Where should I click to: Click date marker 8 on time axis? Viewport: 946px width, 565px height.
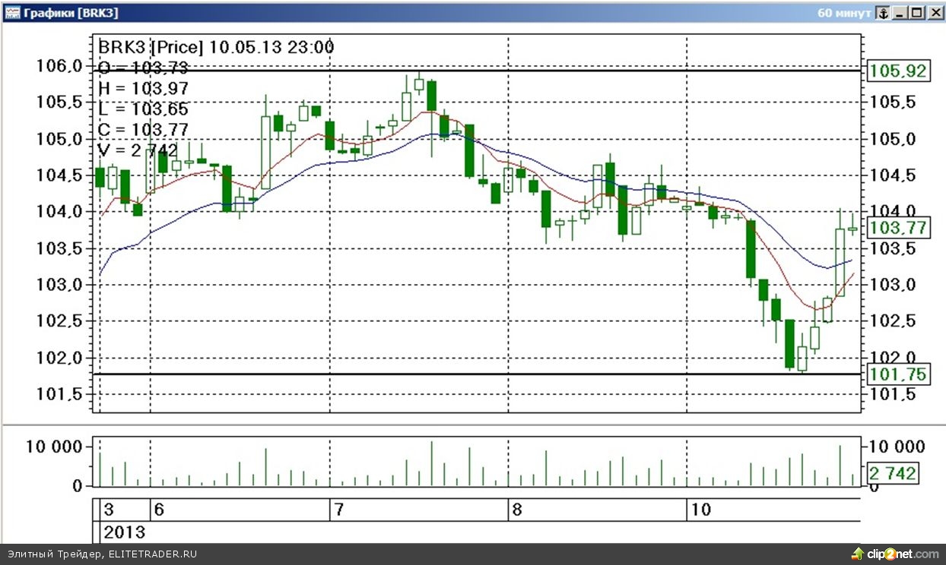[x=517, y=510]
